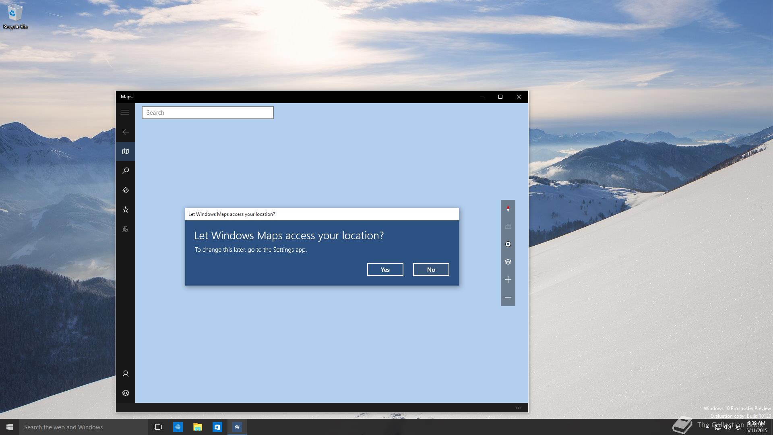Viewport: 773px width, 435px height.
Task: Maximize the Maps window
Action: click(x=500, y=97)
